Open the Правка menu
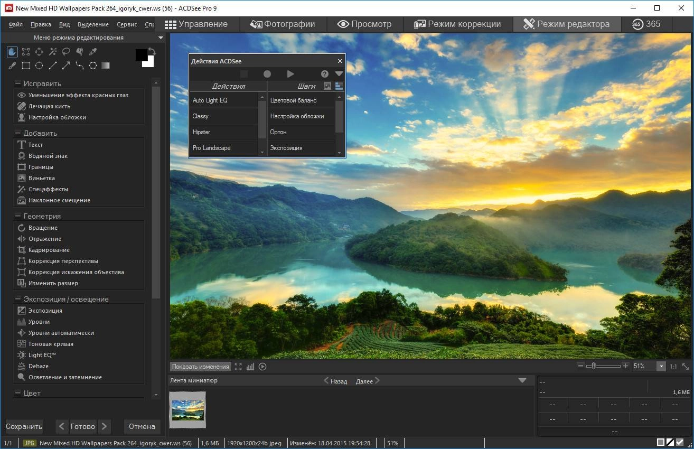The height and width of the screenshot is (449, 694). click(x=41, y=24)
